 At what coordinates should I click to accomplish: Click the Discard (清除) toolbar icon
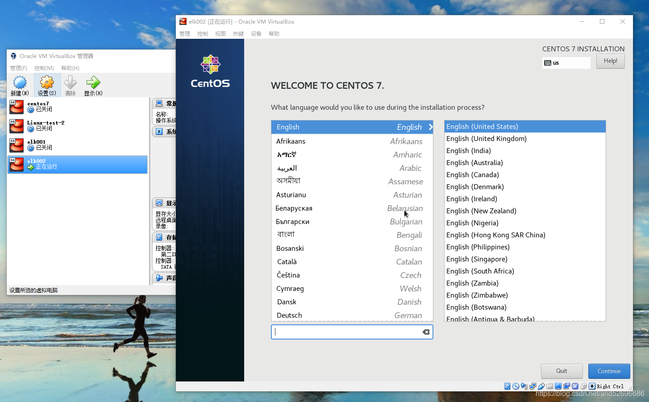point(70,83)
